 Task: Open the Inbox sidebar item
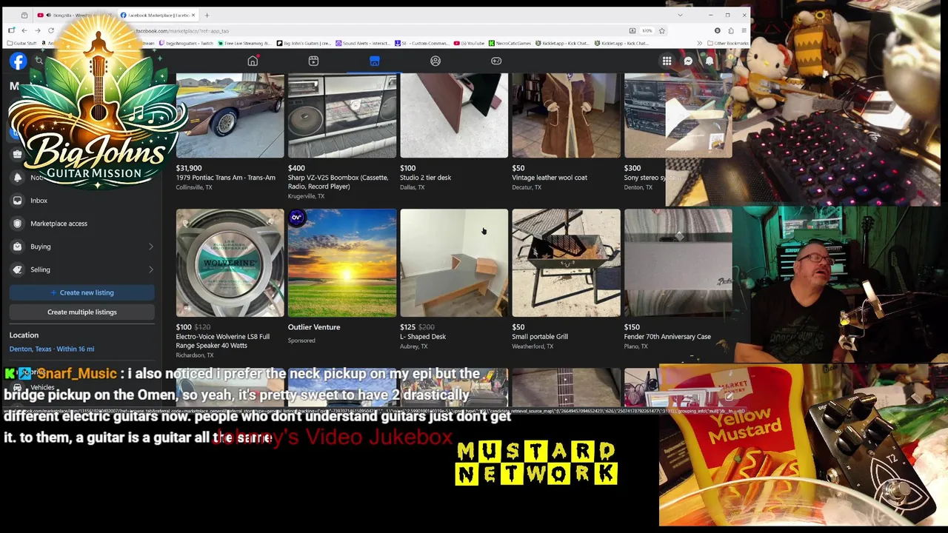click(81, 201)
